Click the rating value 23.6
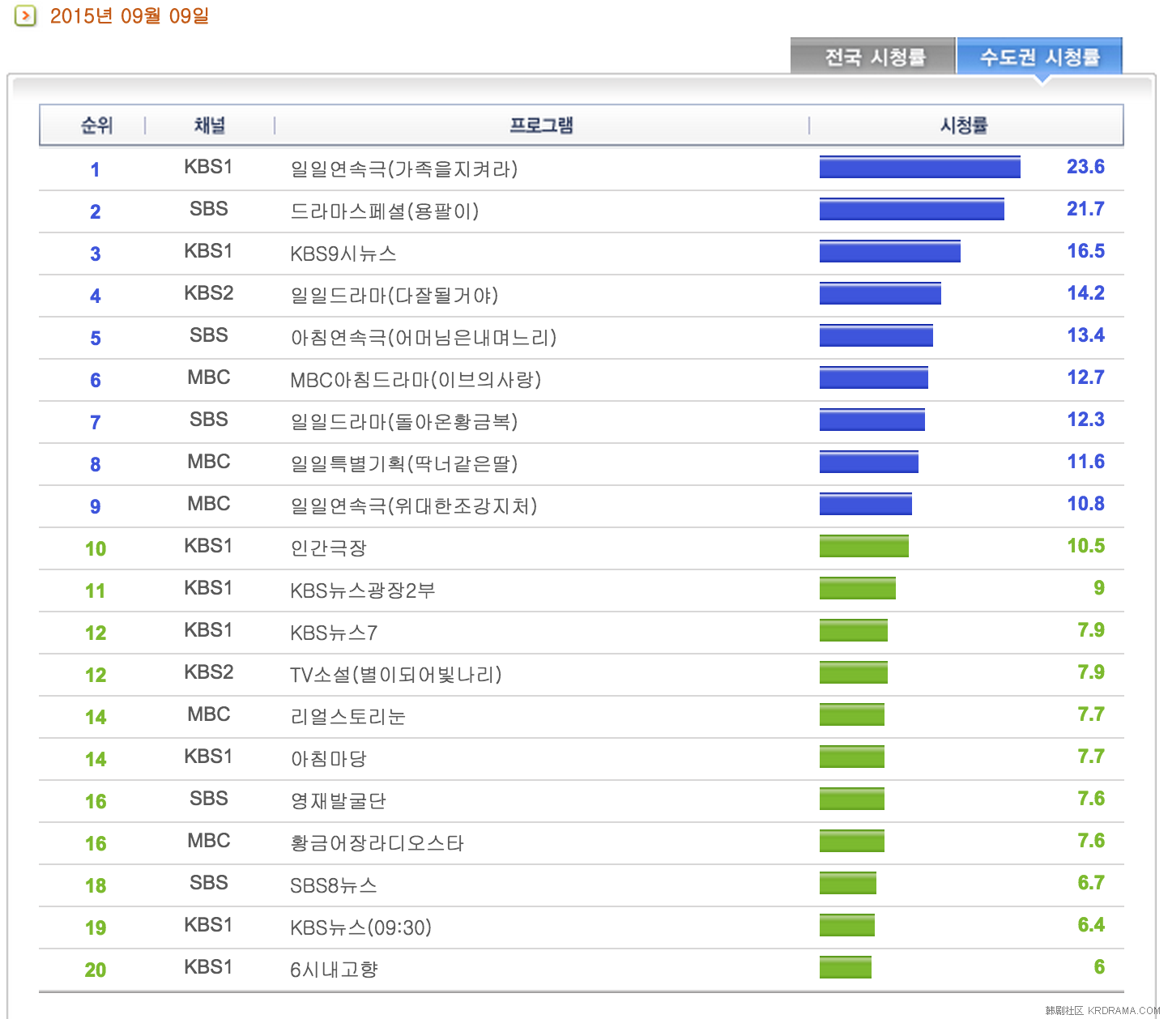The width and height of the screenshot is (1168, 1019). click(1085, 167)
